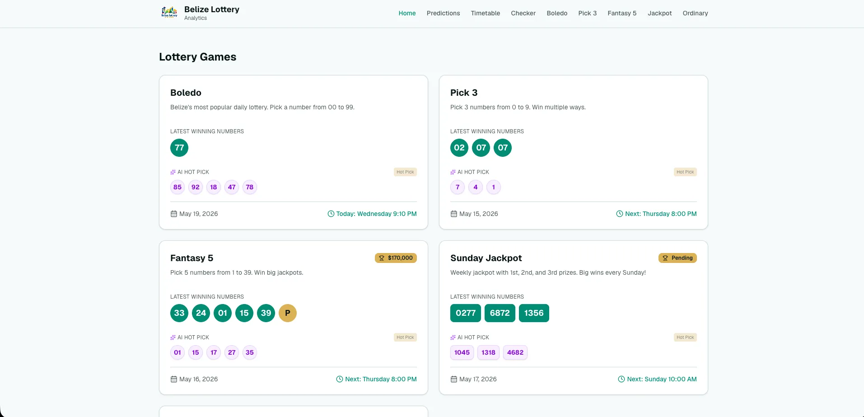Open the Sunday Jackpot card title
The width and height of the screenshot is (864, 417).
point(486,258)
